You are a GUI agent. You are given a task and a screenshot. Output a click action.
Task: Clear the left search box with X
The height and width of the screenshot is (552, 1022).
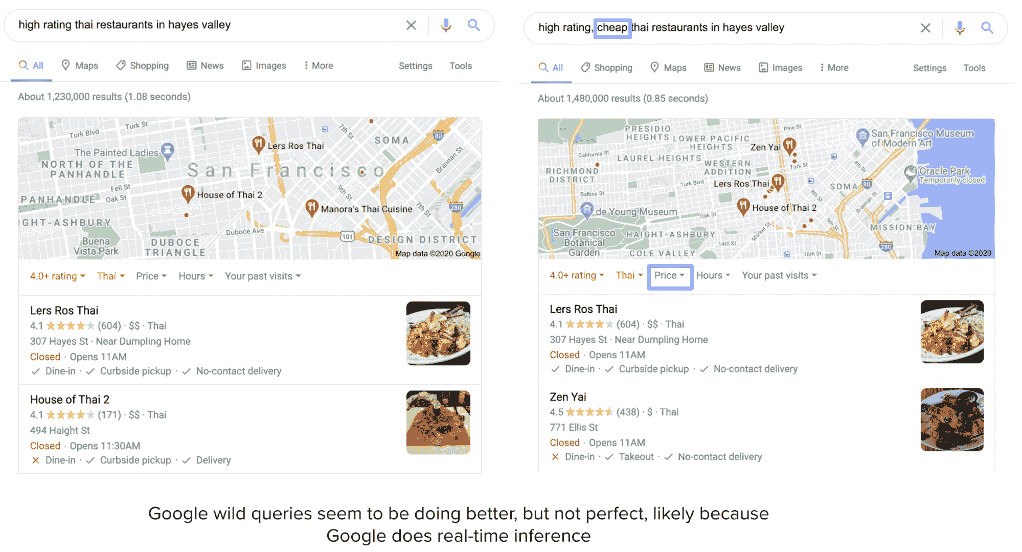(411, 25)
